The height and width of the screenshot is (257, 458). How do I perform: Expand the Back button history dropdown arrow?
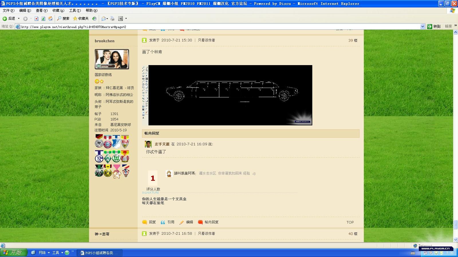point(19,19)
